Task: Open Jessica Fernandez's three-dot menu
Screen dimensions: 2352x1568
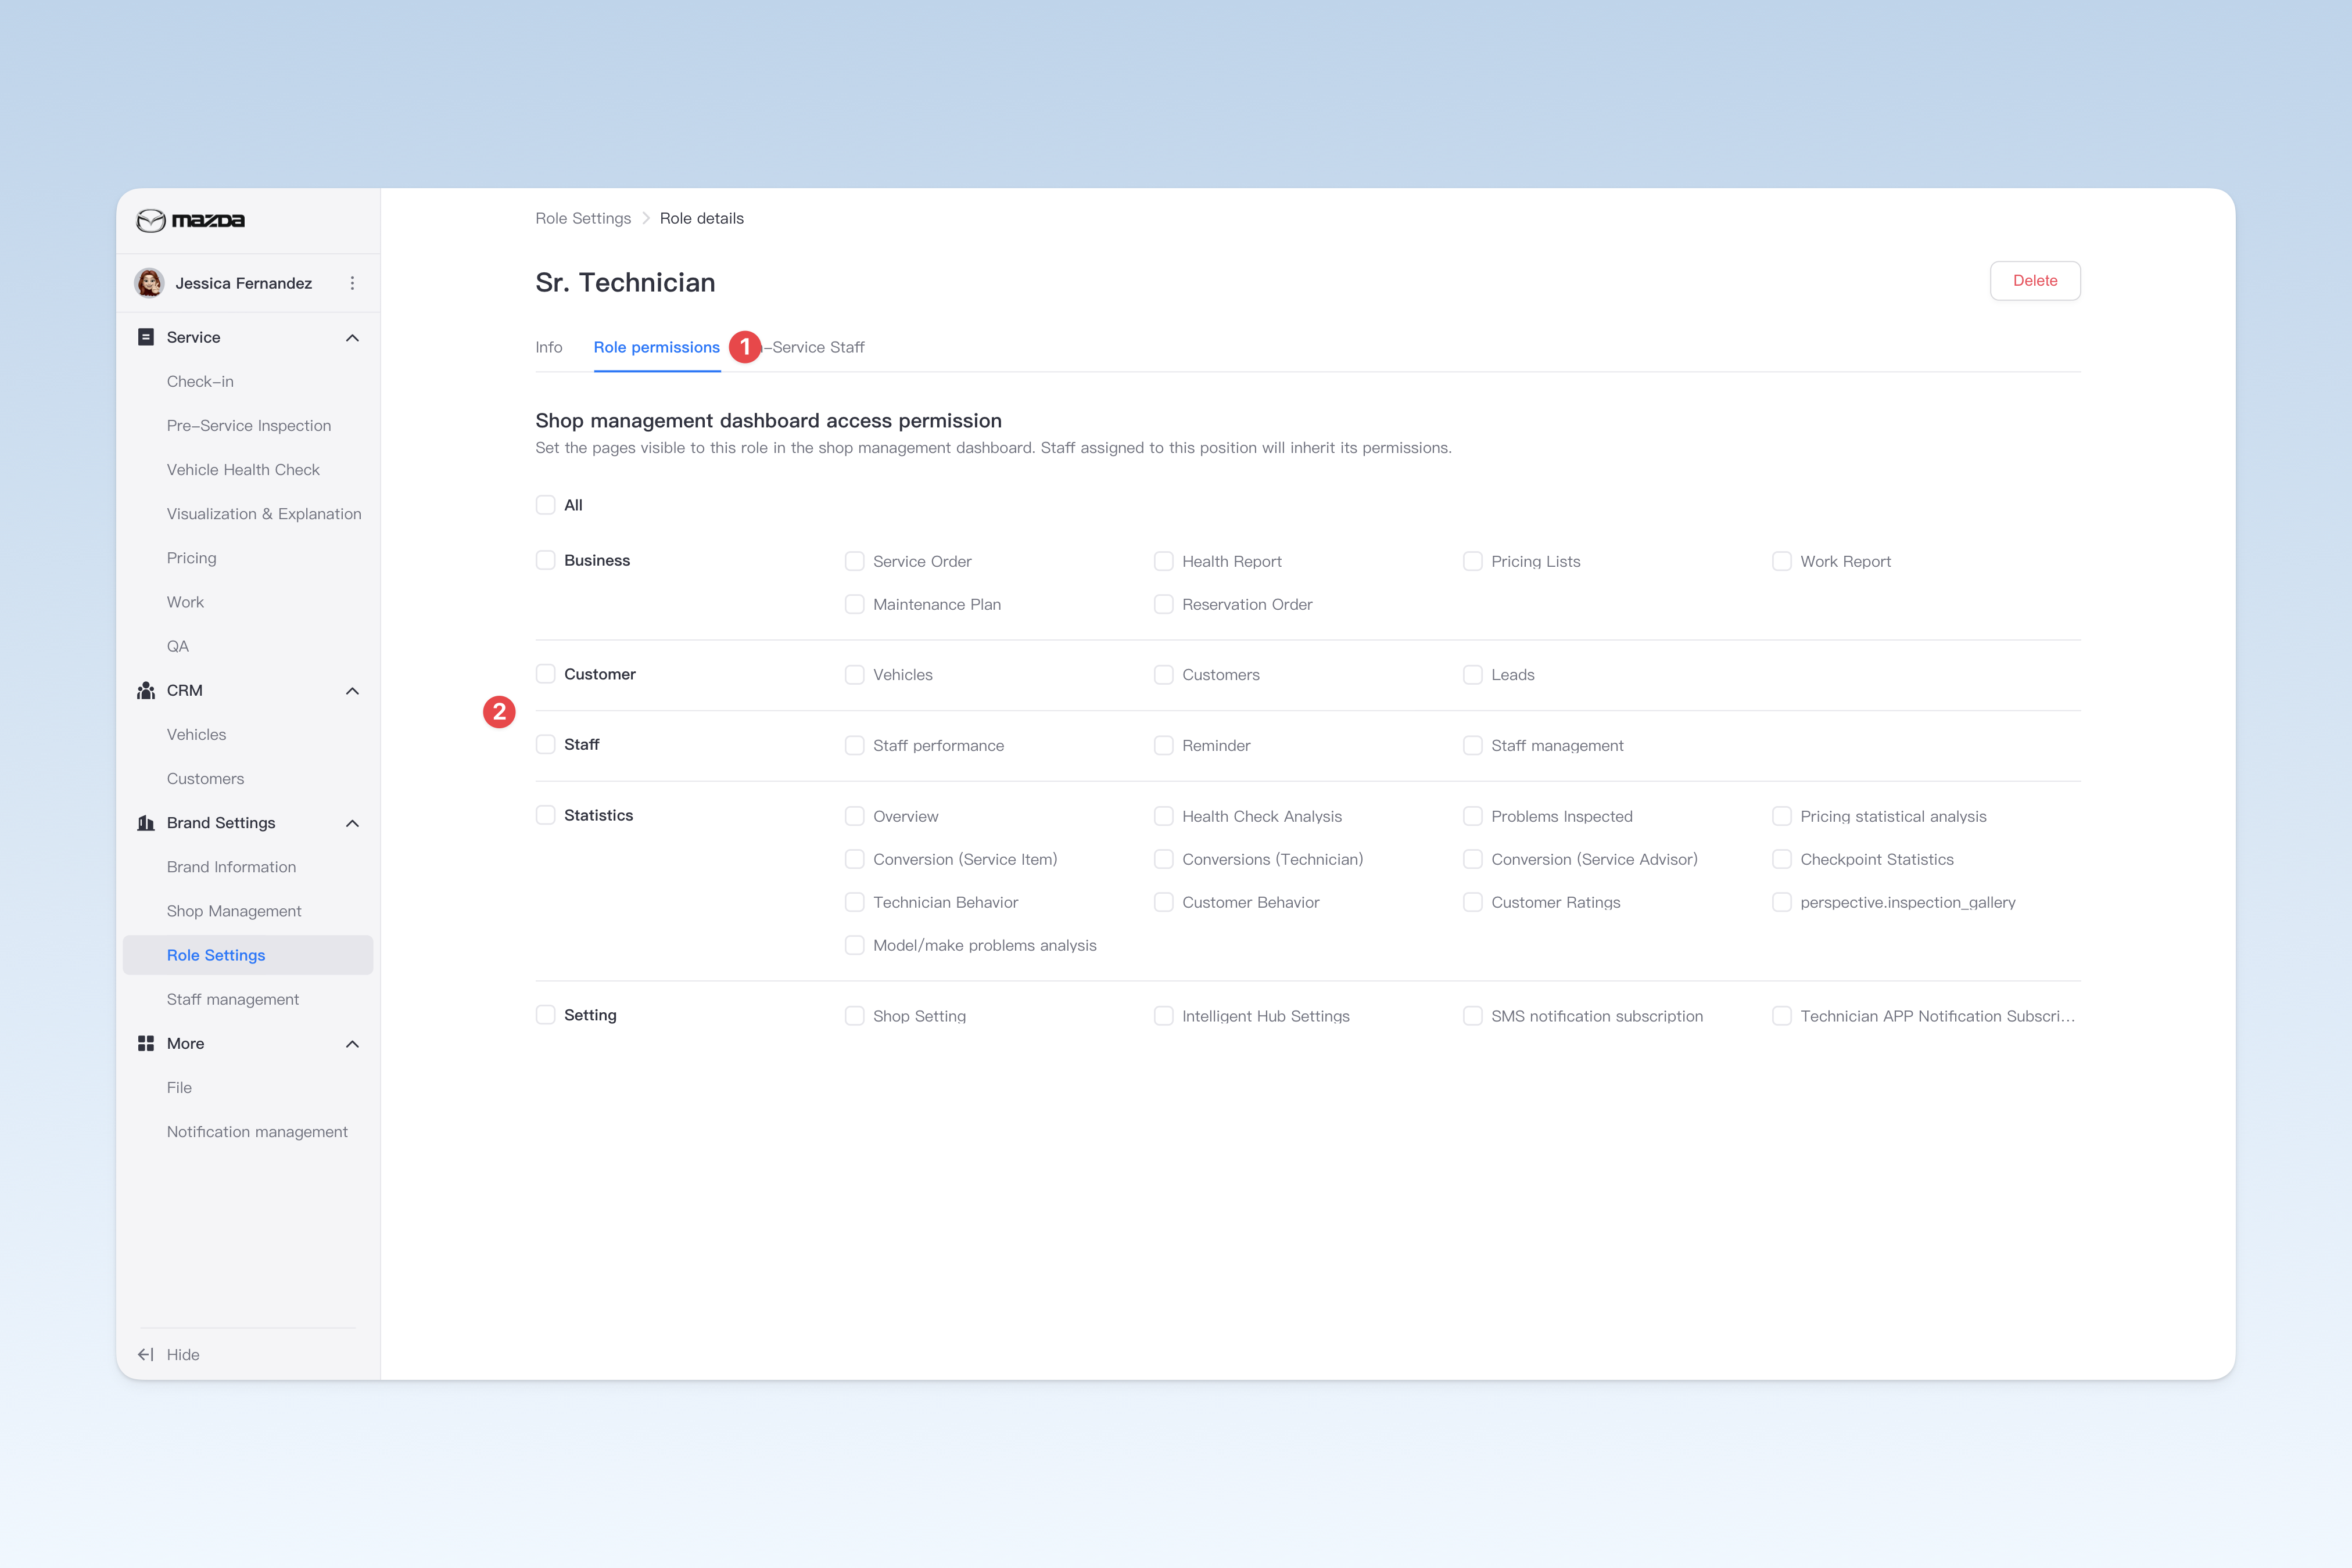Action: click(x=352, y=283)
